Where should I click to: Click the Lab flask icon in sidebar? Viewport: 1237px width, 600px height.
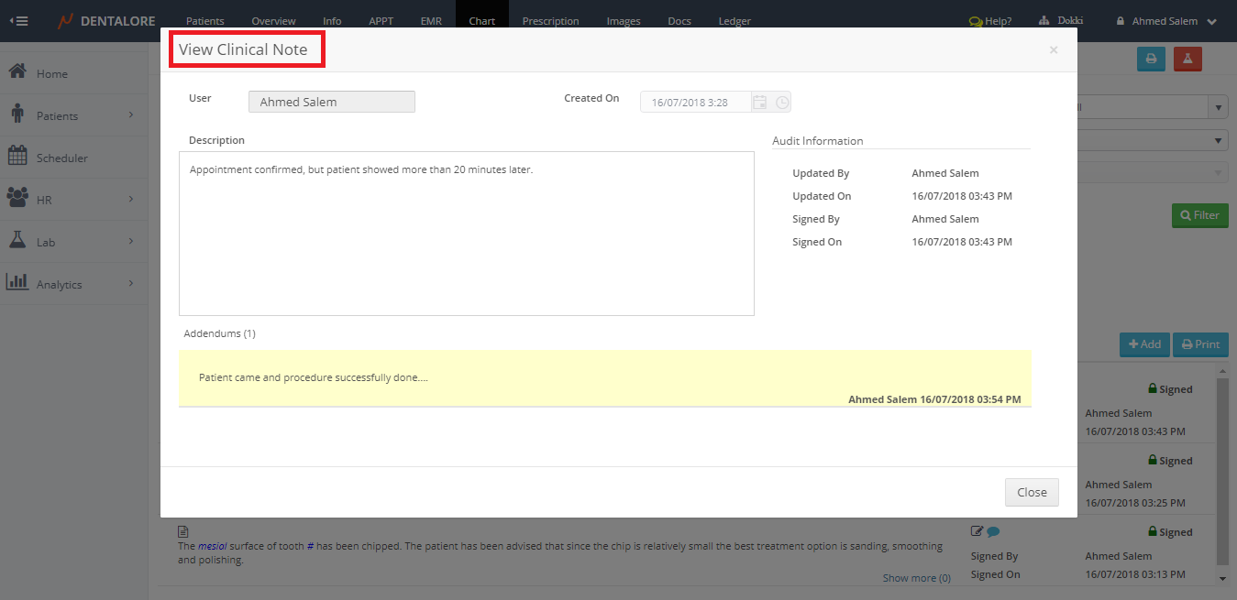click(17, 241)
